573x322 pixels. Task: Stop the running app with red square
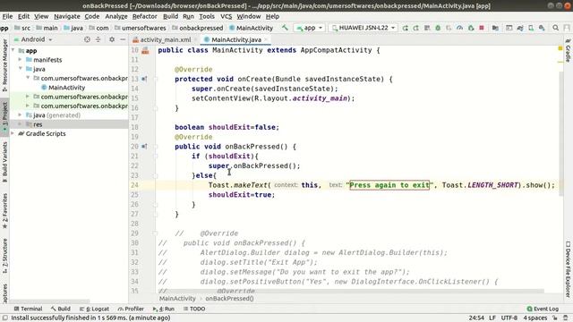click(x=482, y=28)
